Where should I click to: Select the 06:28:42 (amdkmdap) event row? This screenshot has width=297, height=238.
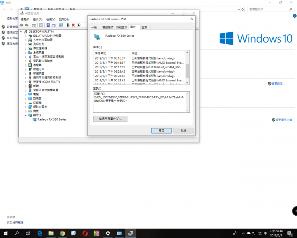(139, 71)
